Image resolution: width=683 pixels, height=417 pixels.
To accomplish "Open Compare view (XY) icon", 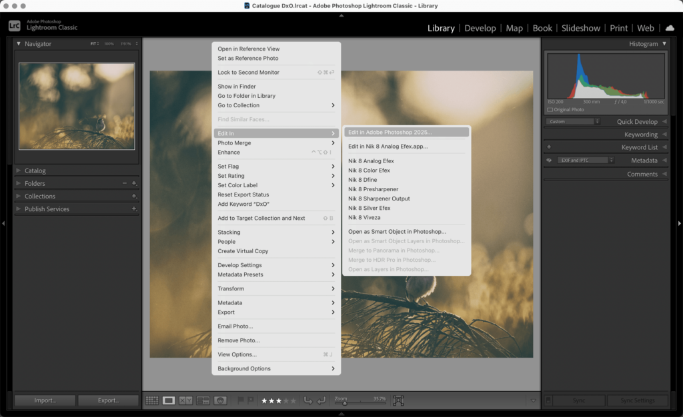I will (185, 400).
